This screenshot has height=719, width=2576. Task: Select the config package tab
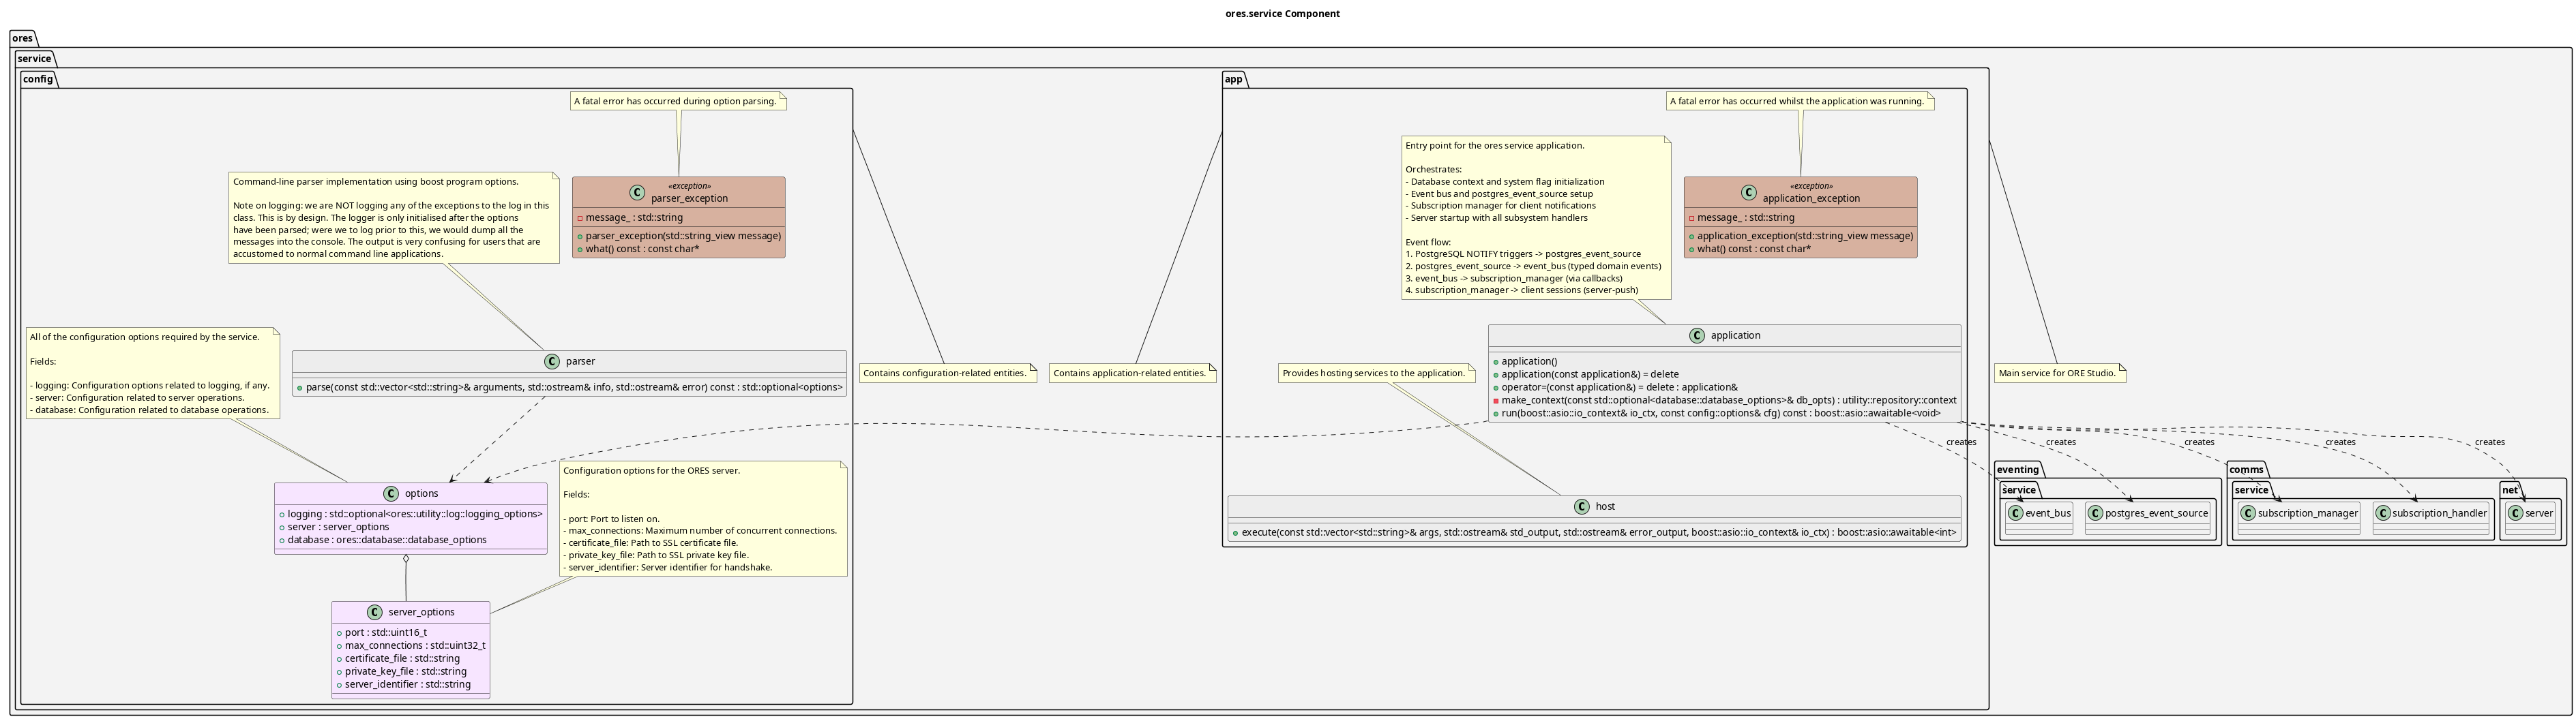[38, 80]
